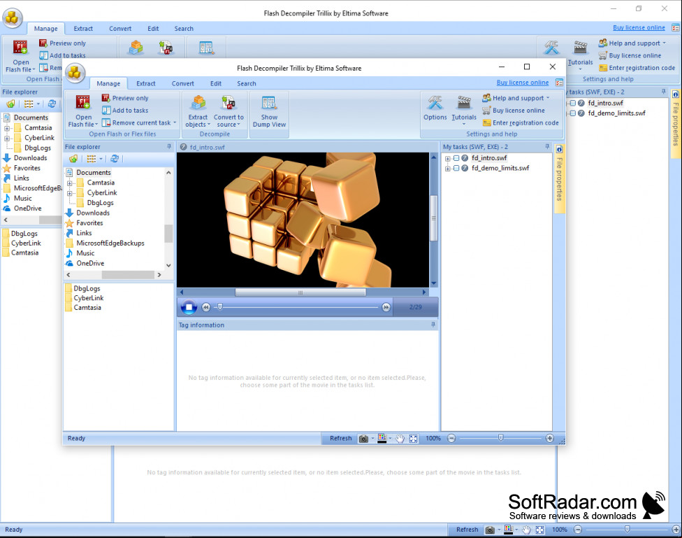Screen dimensions: 682x538
Task: Click the snapshot camera icon in front window status bar
Action: tap(363, 439)
